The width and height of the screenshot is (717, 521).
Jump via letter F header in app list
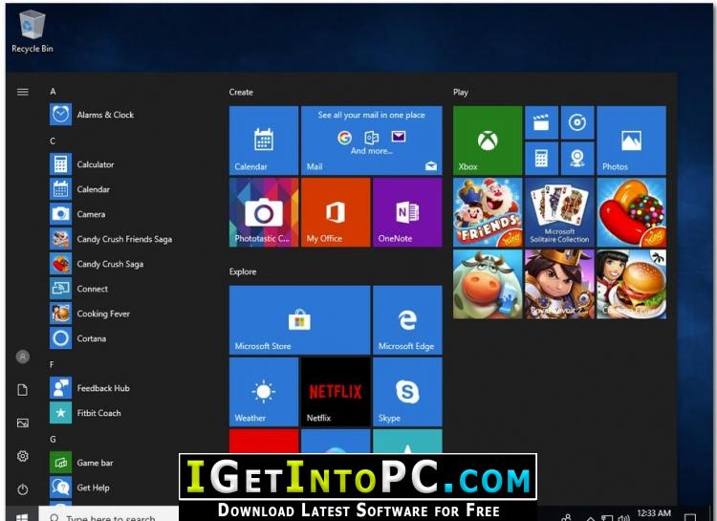[x=53, y=364]
